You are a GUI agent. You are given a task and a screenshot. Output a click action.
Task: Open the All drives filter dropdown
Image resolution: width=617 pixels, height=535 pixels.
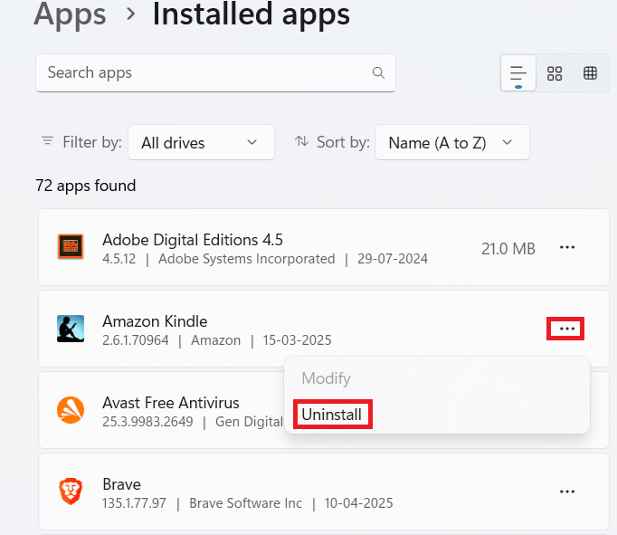pos(201,142)
